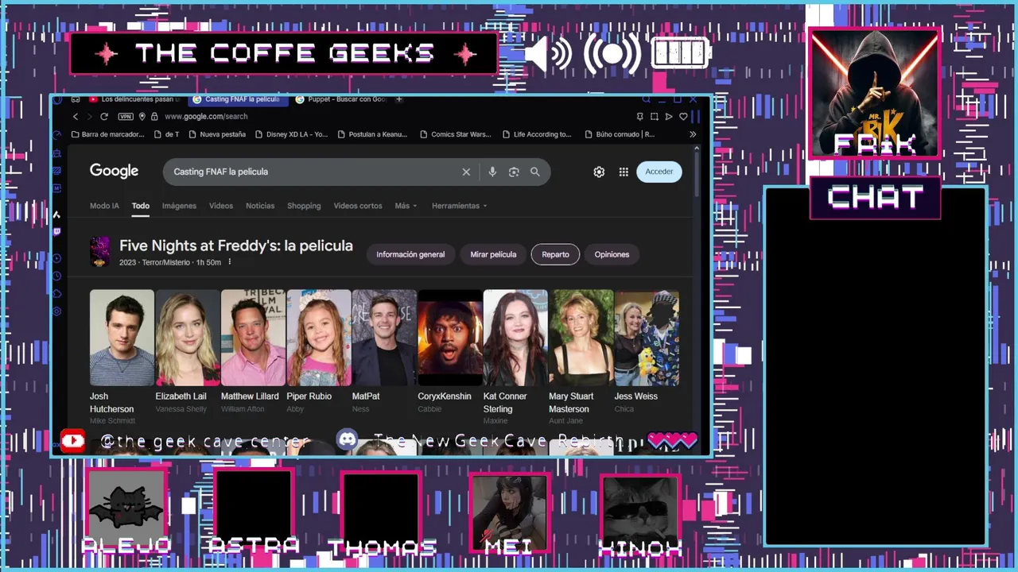Switch to the 'Modo IA' results tab

point(104,206)
